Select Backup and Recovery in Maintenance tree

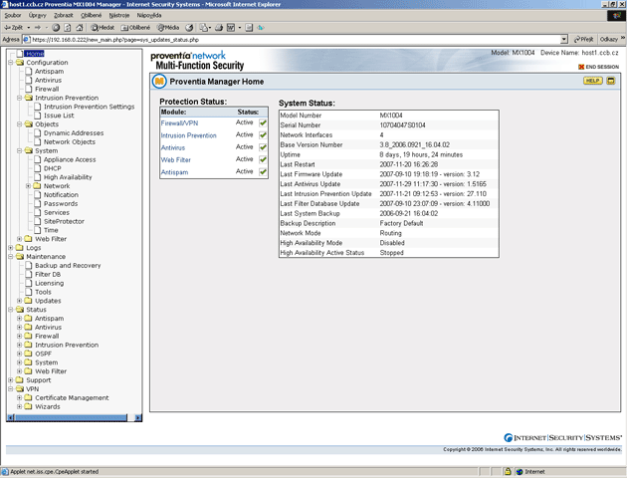click(x=68, y=266)
